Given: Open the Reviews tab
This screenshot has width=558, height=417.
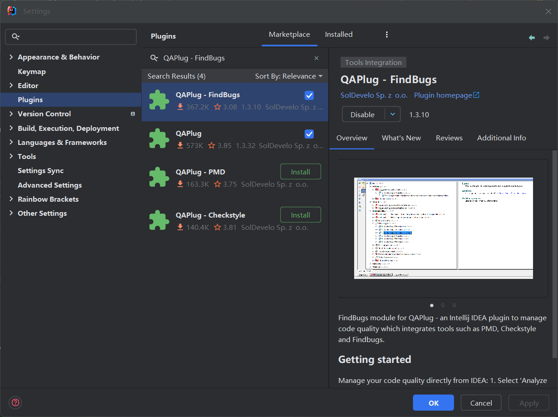Looking at the screenshot, I should 449,138.
